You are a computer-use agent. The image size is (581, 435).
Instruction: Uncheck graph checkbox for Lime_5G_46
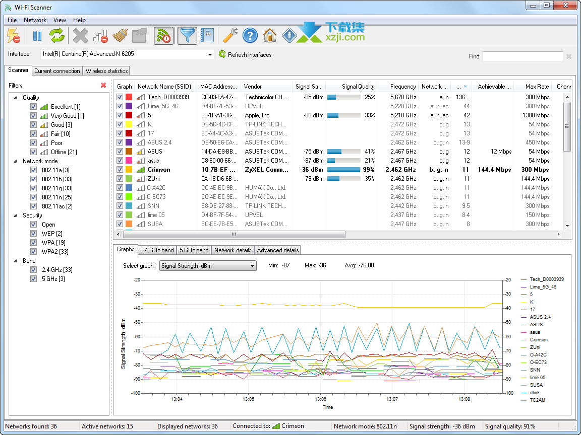click(120, 106)
